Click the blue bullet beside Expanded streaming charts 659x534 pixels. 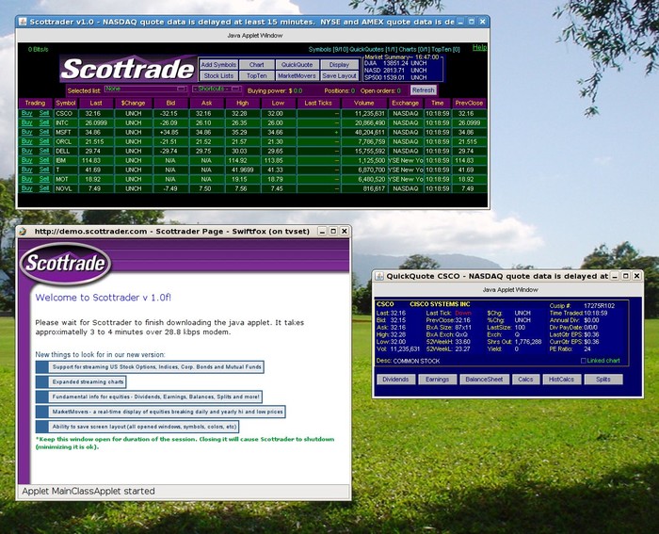(x=41, y=382)
